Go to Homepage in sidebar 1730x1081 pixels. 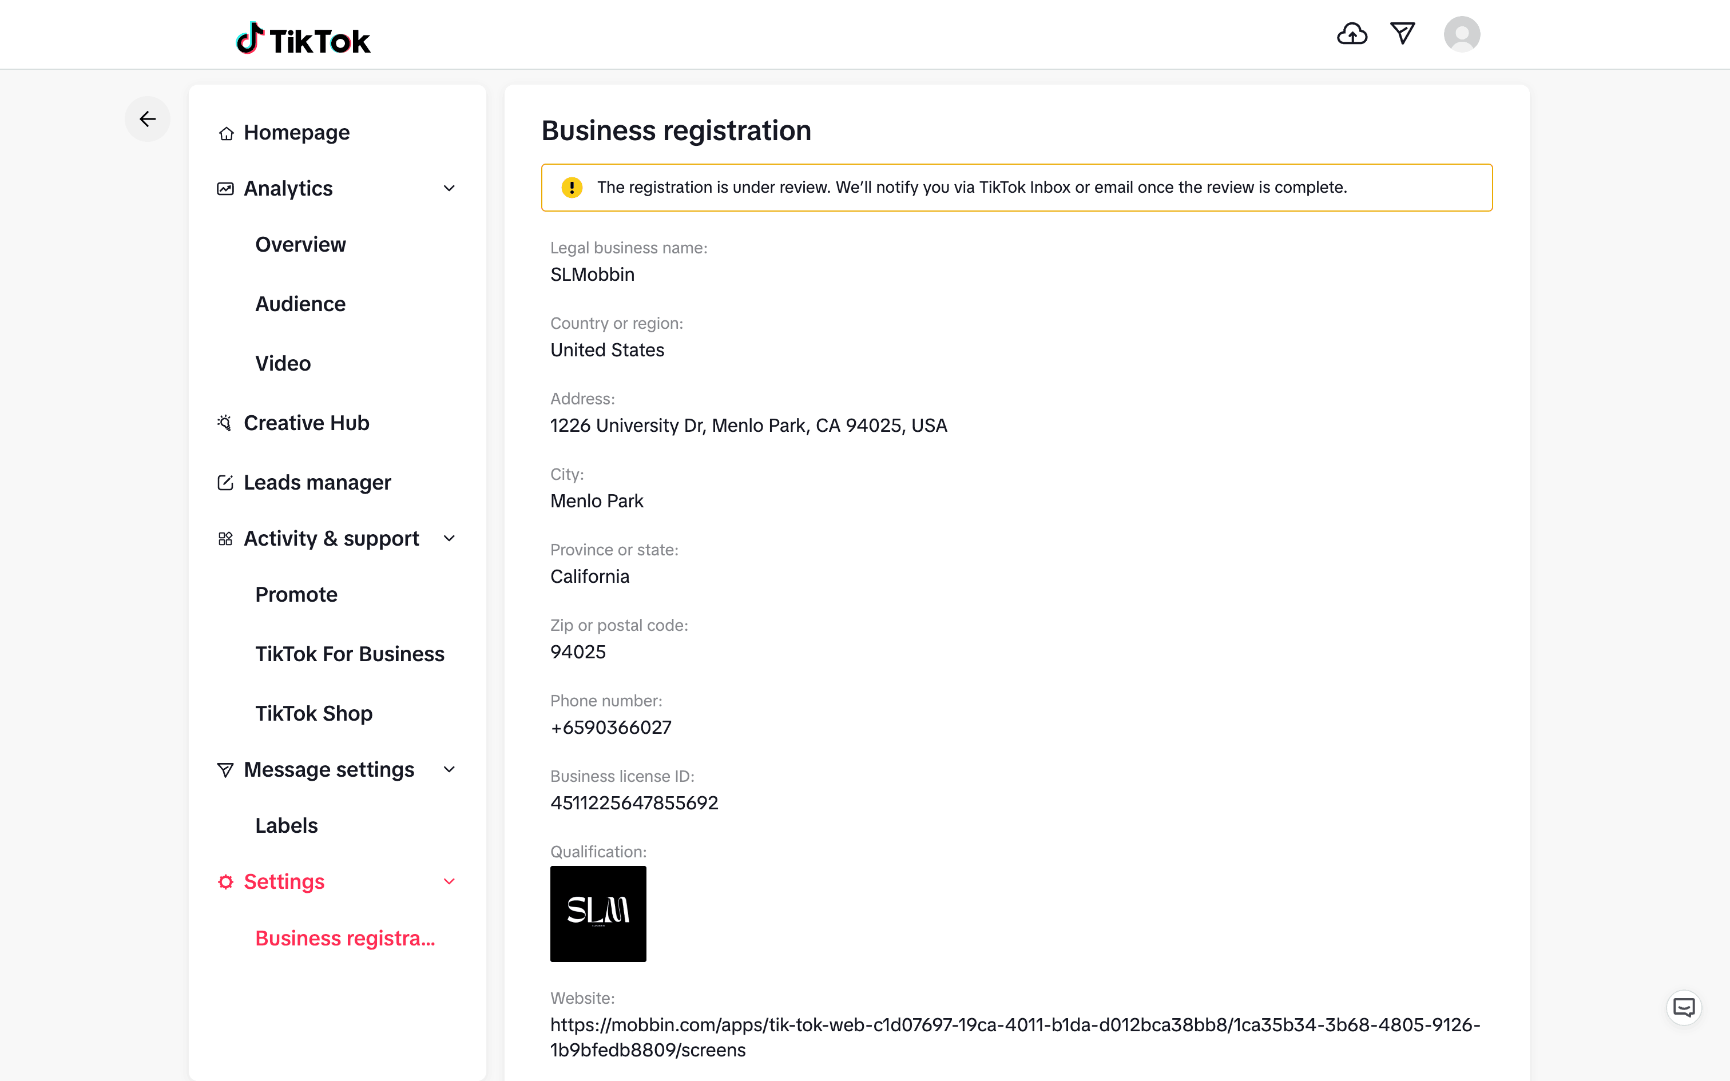click(296, 132)
